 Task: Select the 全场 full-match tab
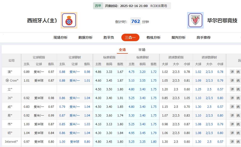point(122,50)
